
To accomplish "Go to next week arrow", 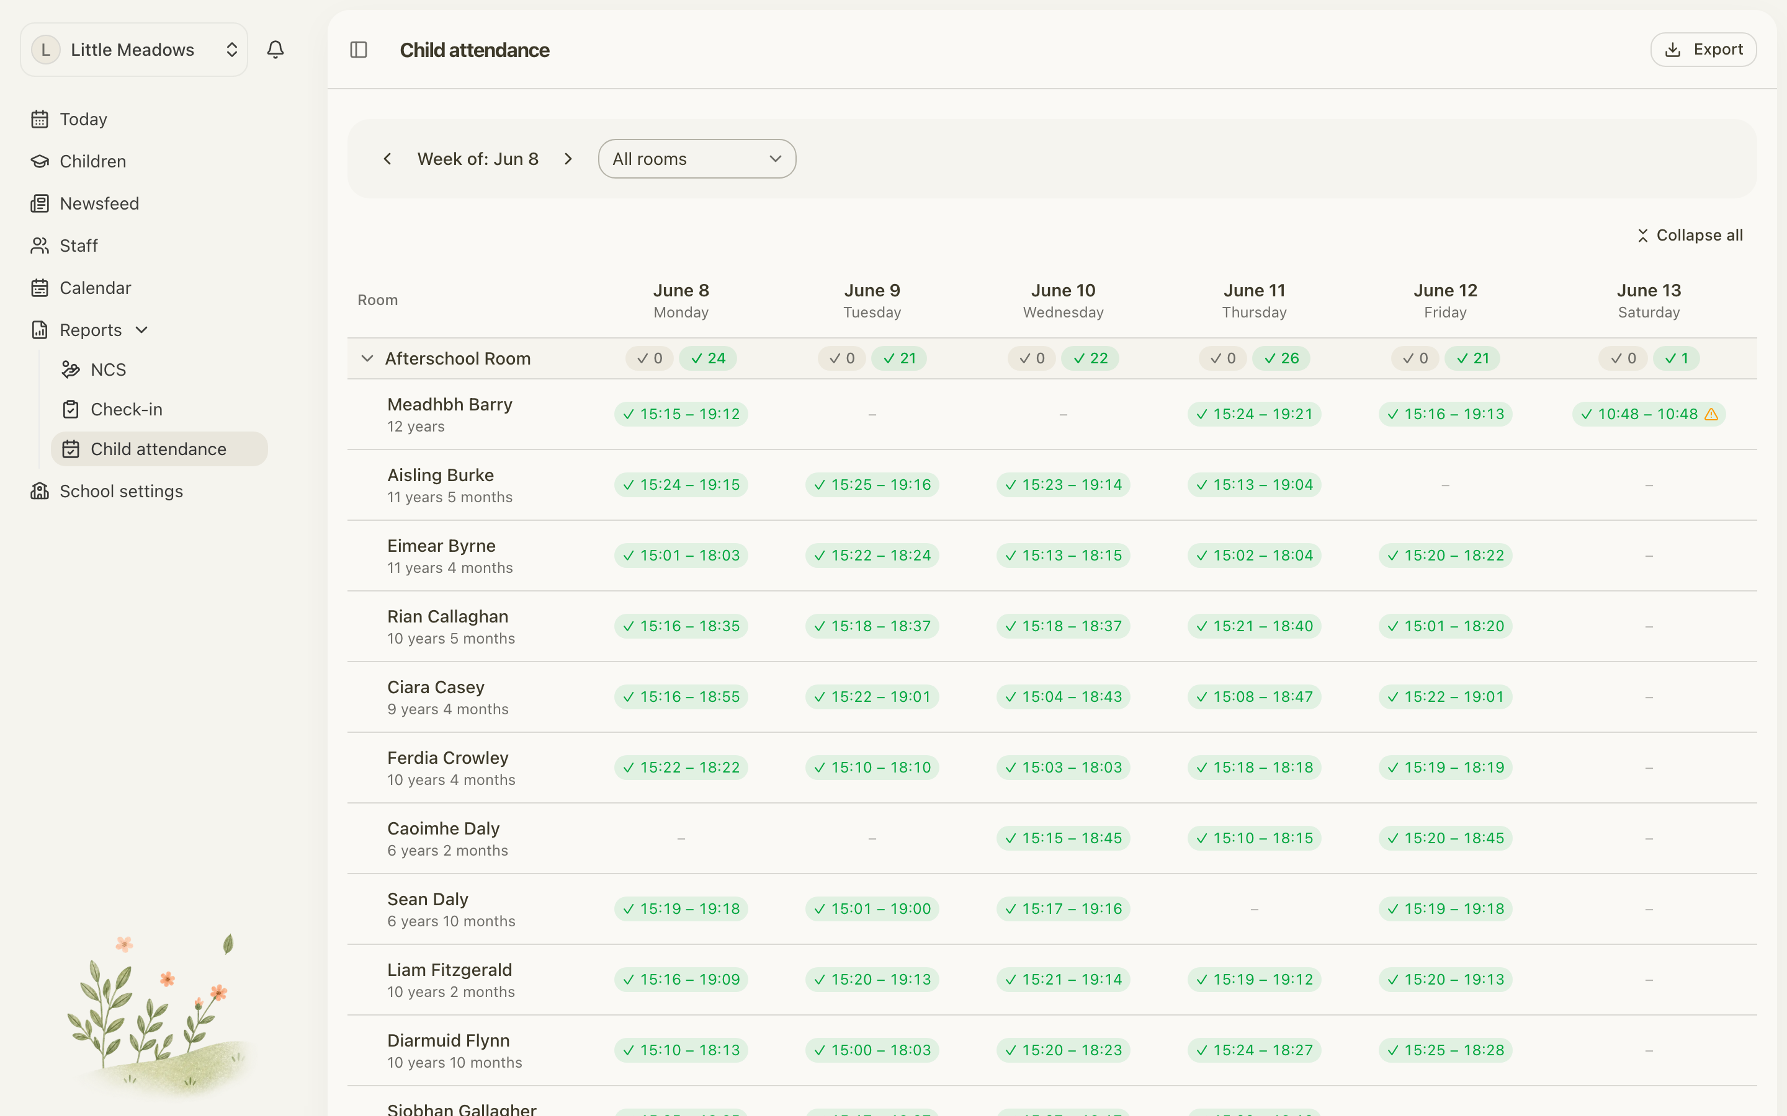I will [568, 159].
